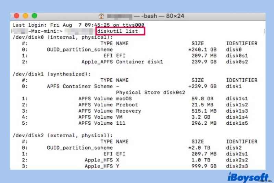Click the 'disk1s4' identifier

point(237,117)
